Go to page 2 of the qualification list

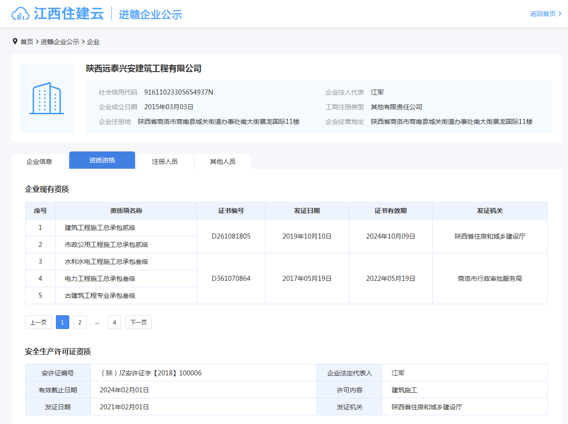coord(80,322)
